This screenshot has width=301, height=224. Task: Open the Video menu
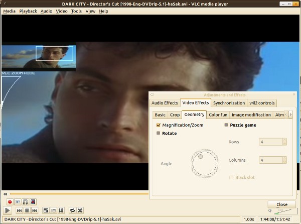point(62,11)
